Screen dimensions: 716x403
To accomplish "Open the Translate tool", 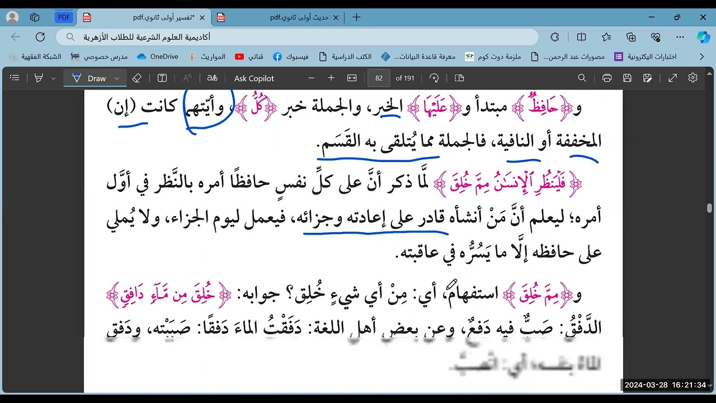I will click(212, 78).
